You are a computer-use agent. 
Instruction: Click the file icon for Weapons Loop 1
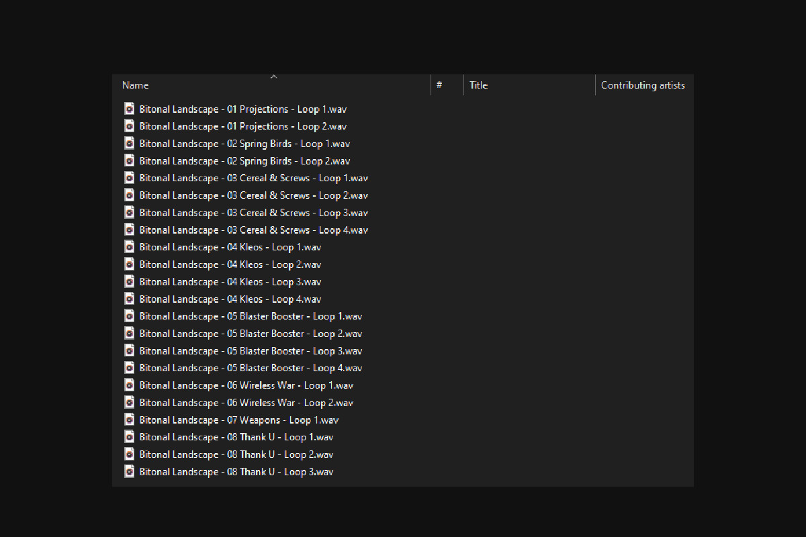pos(130,420)
